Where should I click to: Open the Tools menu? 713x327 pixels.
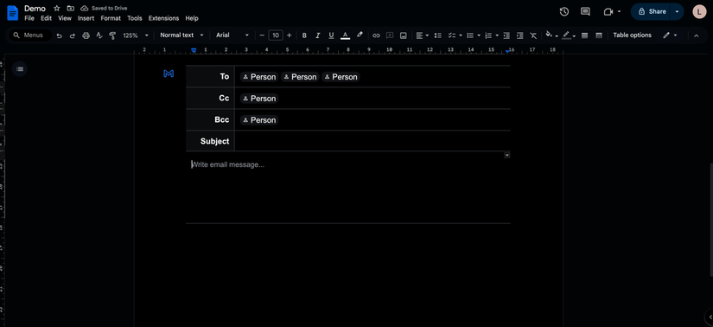click(x=135, y=18)
